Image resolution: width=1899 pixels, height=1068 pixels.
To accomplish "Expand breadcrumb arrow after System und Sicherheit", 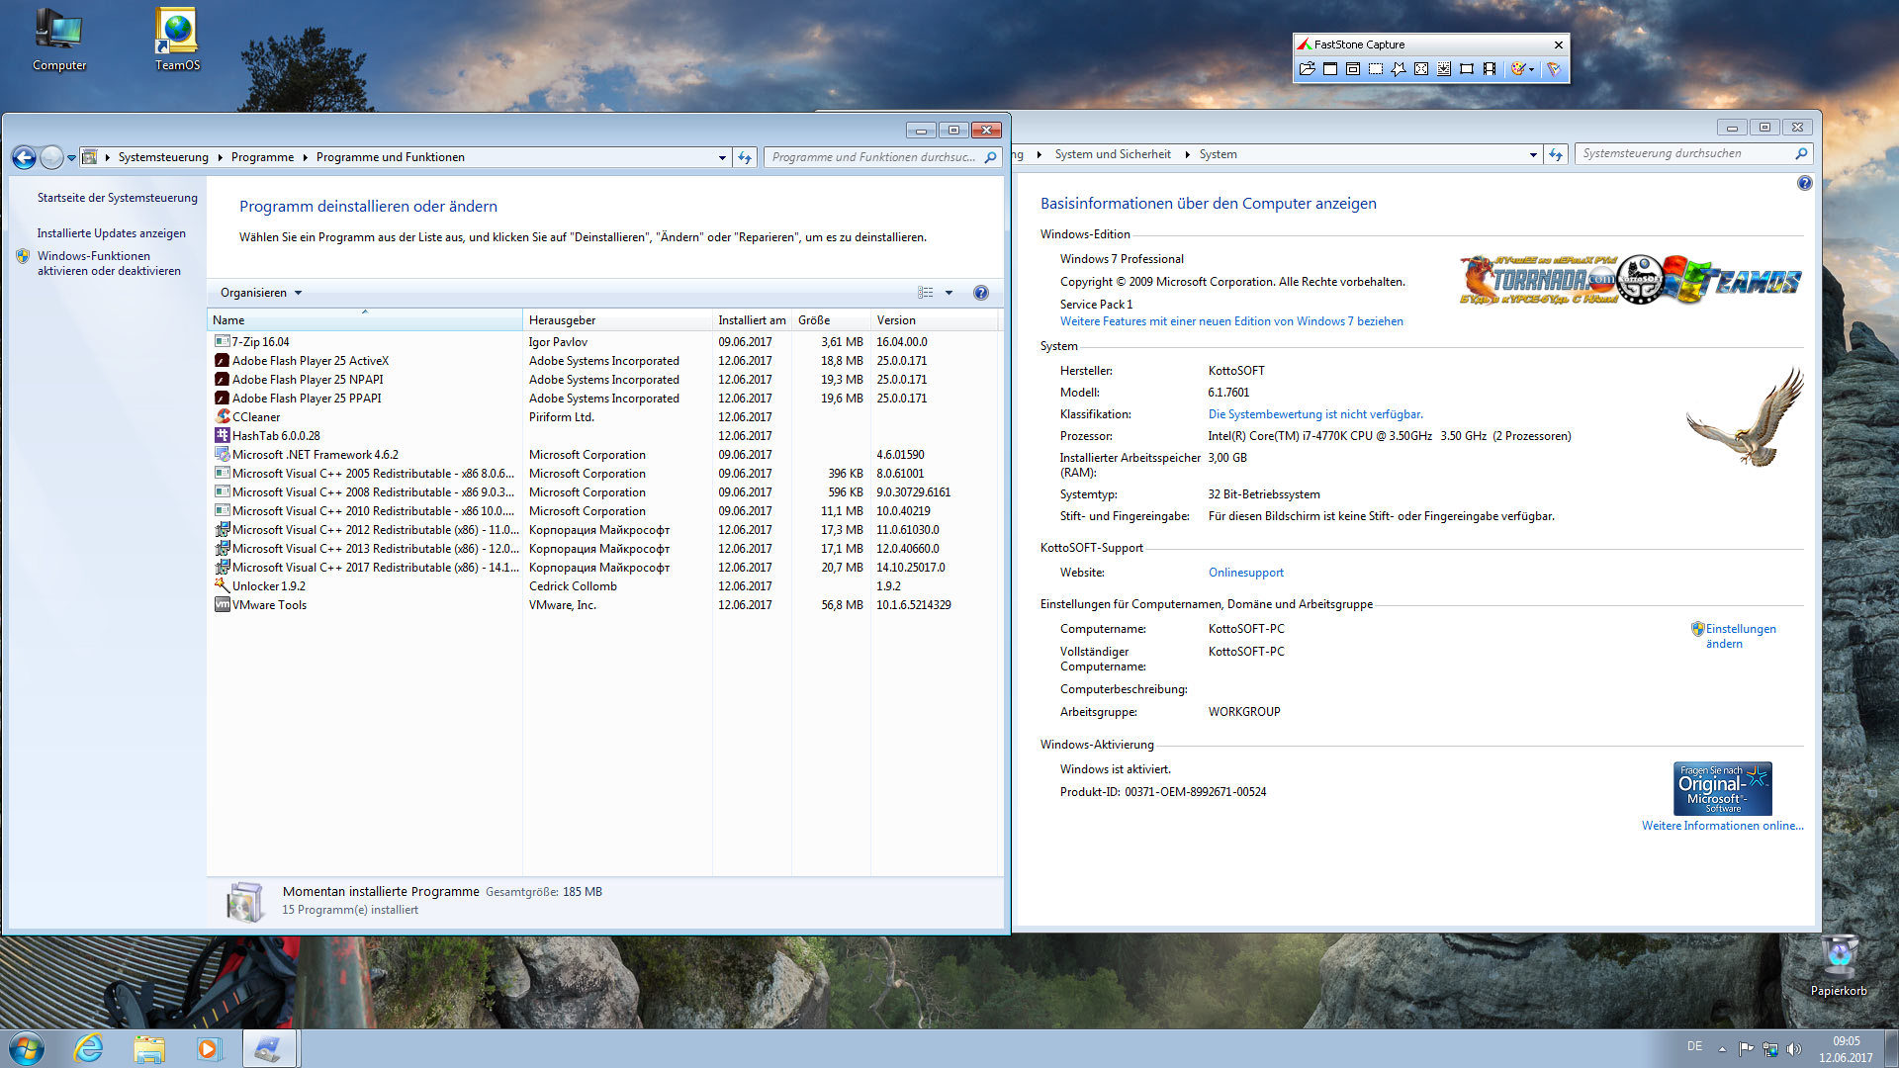I will click(1187, 154).
